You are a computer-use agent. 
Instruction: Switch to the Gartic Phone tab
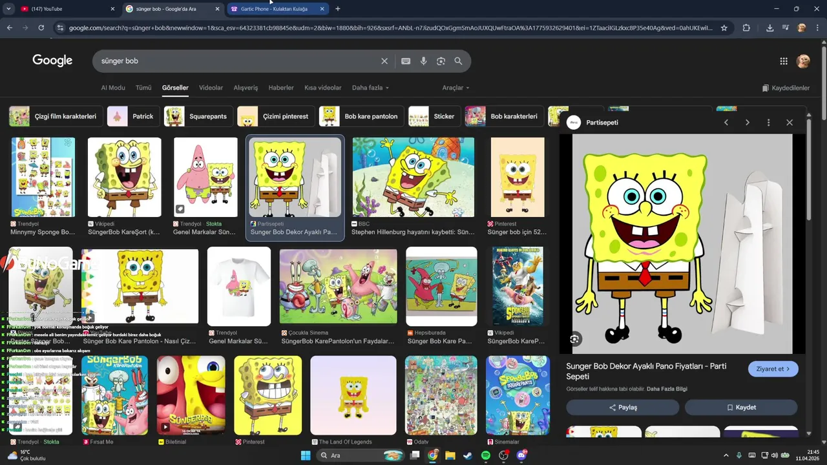click(278, 9)
